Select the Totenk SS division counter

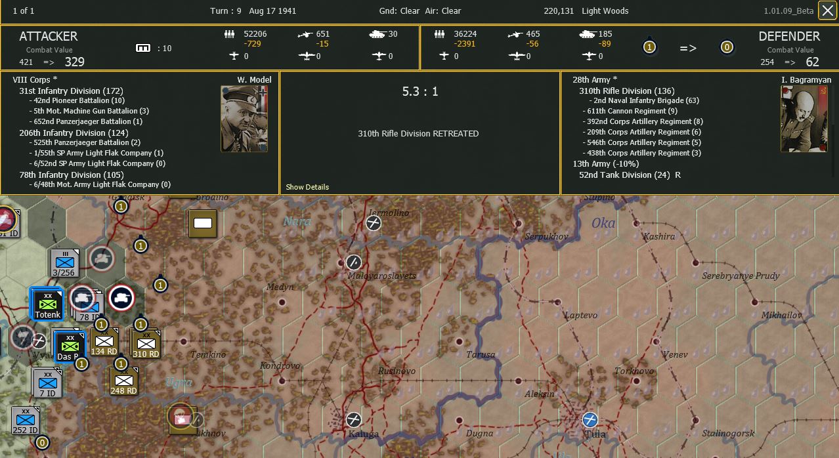[x=47, y=305]
